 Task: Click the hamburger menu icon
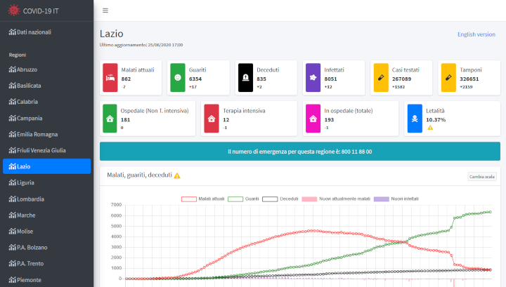pos(105,11)
